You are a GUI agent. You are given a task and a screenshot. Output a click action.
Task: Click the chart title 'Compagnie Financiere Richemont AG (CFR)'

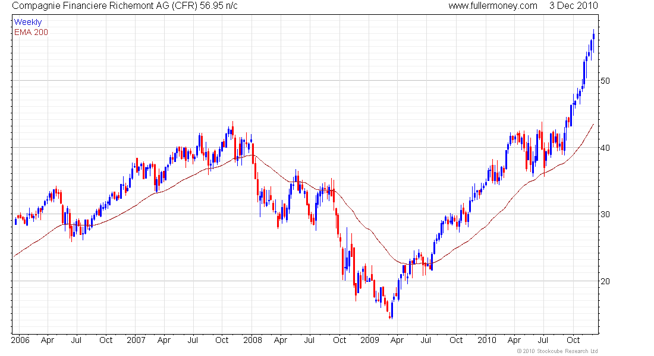point(104,6)
